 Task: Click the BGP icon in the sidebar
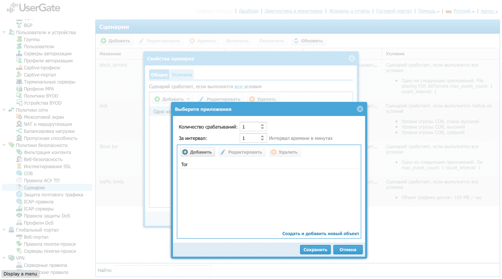pyautogui.click(x=19, y=25)
